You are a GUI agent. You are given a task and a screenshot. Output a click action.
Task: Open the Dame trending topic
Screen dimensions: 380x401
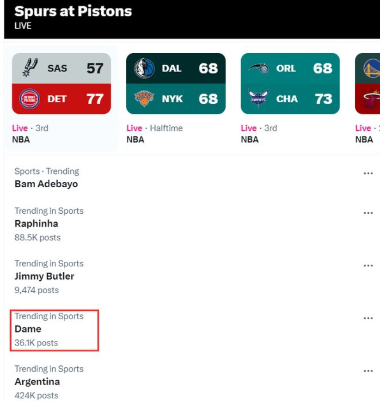point(28,329)
